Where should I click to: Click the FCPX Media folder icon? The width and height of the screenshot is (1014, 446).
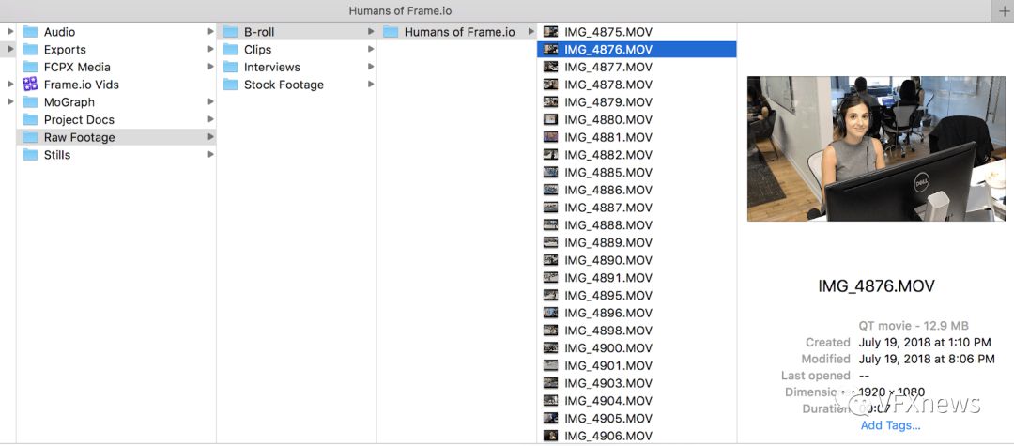(x=30, y=68)
